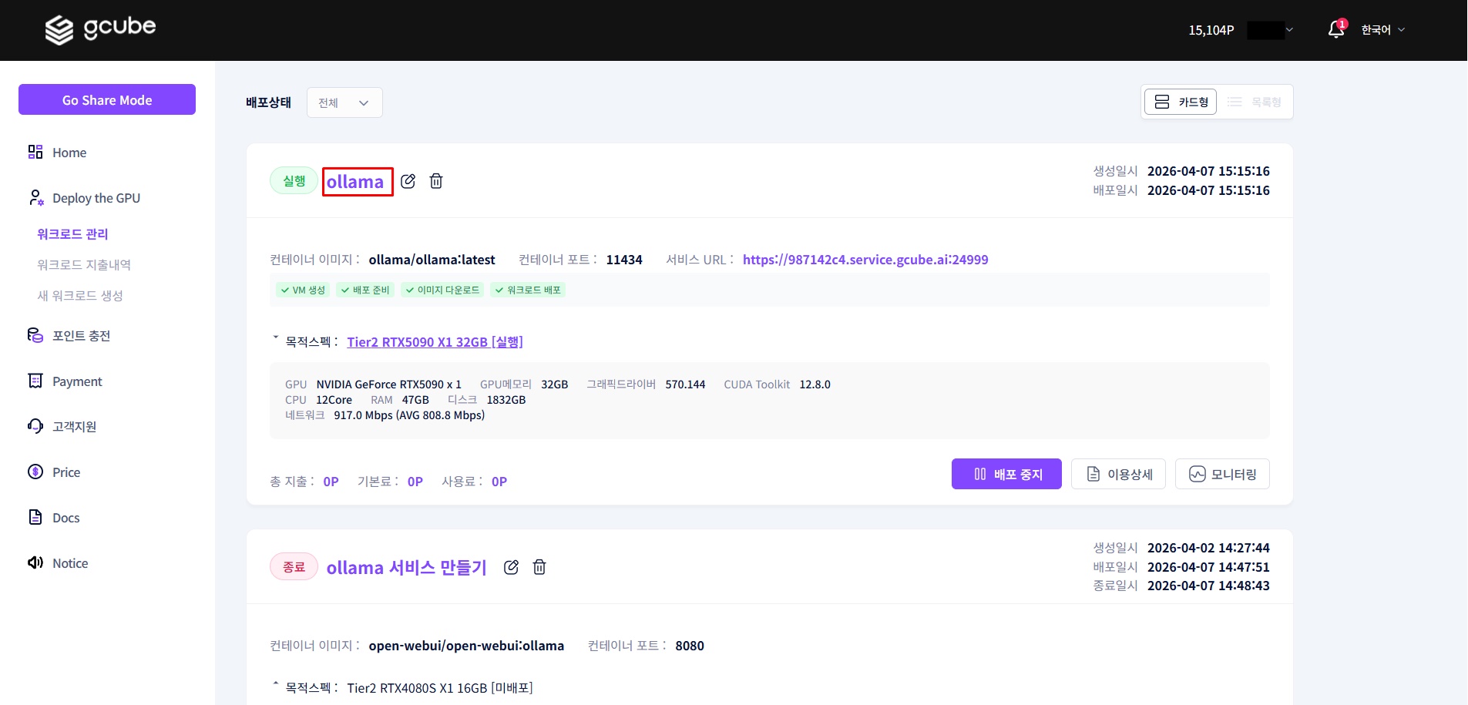
Task: Delete the ollama workload
Action: point(436,181)
